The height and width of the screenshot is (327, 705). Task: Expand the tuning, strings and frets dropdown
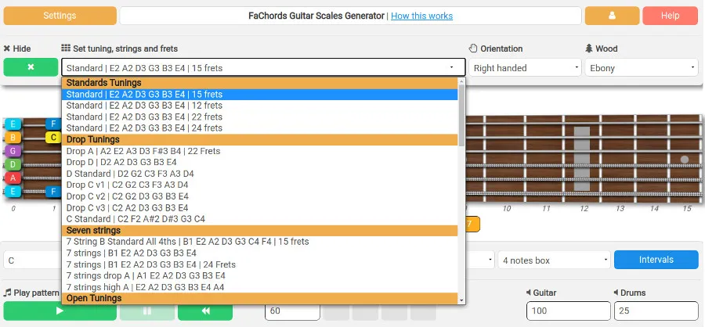coord(263,67)
